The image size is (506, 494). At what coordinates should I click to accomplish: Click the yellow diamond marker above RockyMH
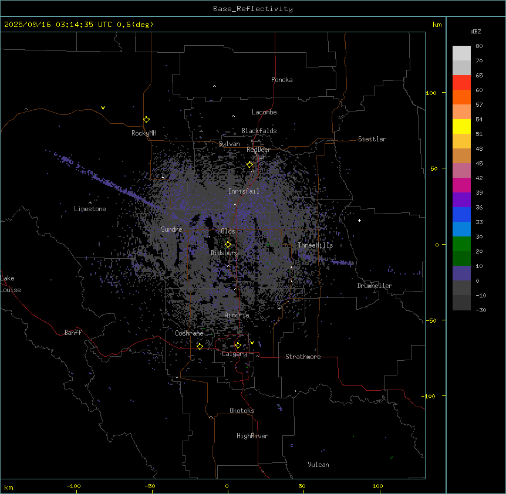coord(147,120)
